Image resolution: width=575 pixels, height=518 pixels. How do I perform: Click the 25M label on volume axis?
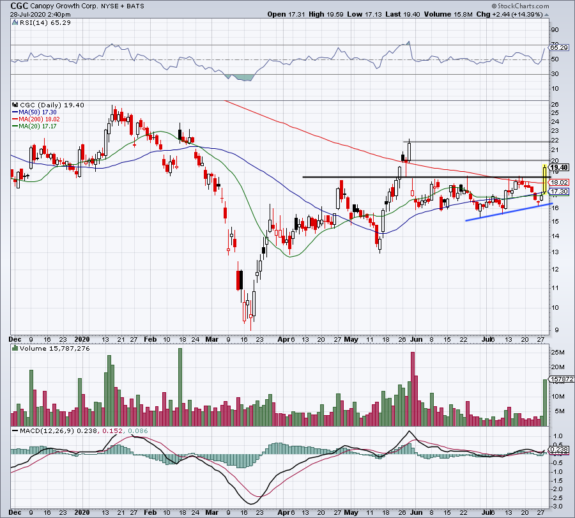pyautogui.click(x=557, y=353)
